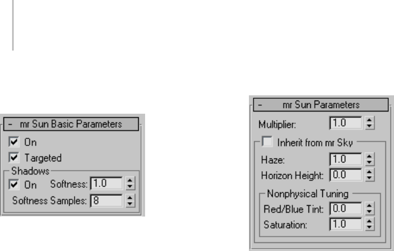Image resolution: width=394 pixels, height=251 pixels.
Task: Adjust the Saturation spinner arrows
Action: [369, 223]
